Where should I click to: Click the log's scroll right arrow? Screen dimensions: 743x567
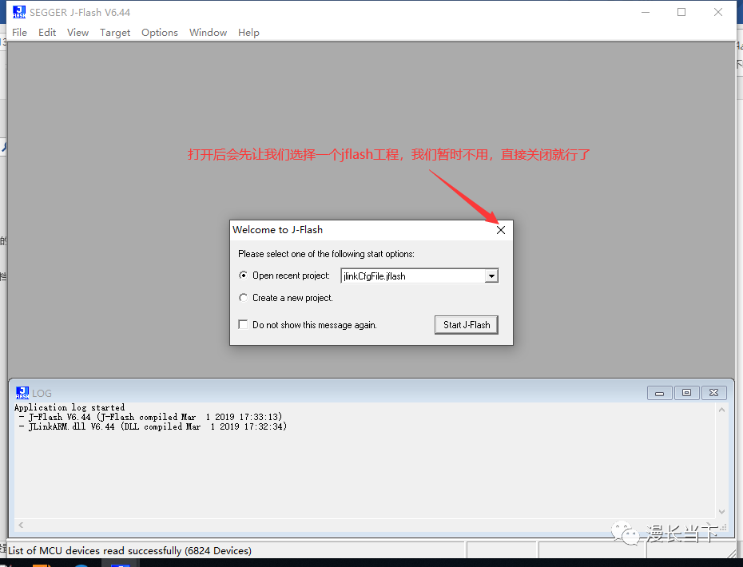[x=710, y=525]
